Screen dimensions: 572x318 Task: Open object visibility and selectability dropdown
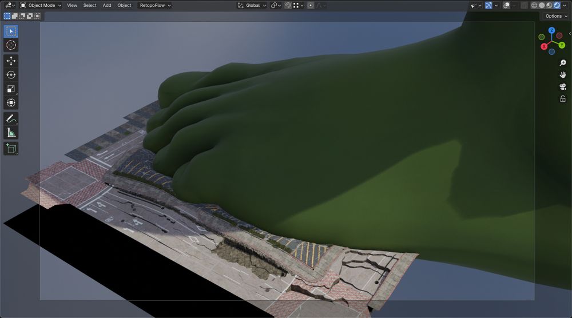[x=476, y=6]
